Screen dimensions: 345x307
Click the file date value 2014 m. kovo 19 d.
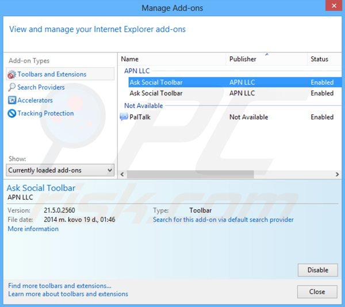tap(79, 220)
